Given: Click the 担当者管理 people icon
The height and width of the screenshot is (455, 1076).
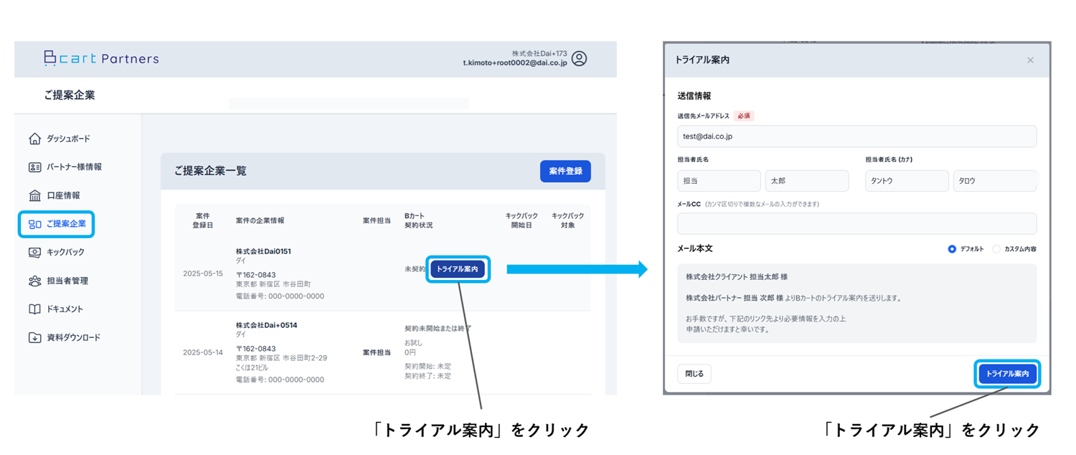Looking at the screenshot, I should click(34, 281).
